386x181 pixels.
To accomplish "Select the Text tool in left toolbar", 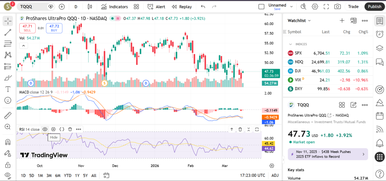I will (x=8, y=89).
